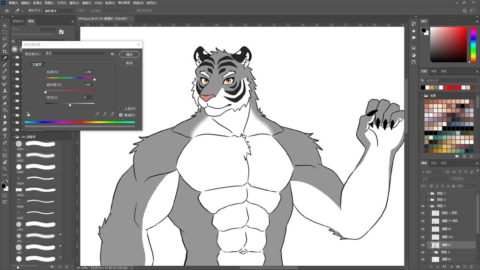Screen dimensions: 480x270
Task: Select the Lasso tool
Action: tap(5, 38)
